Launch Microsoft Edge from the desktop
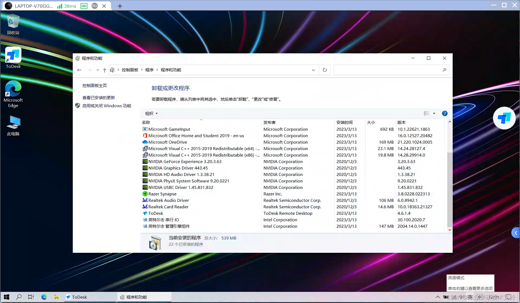Screen dimensions: 520x303 (x=13, y=94)
